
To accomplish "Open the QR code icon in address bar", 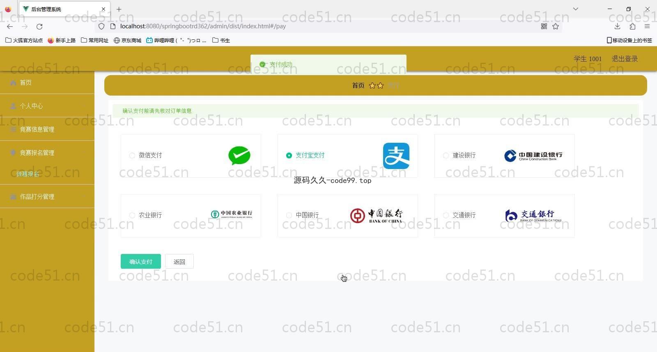I will pos(544,26).
